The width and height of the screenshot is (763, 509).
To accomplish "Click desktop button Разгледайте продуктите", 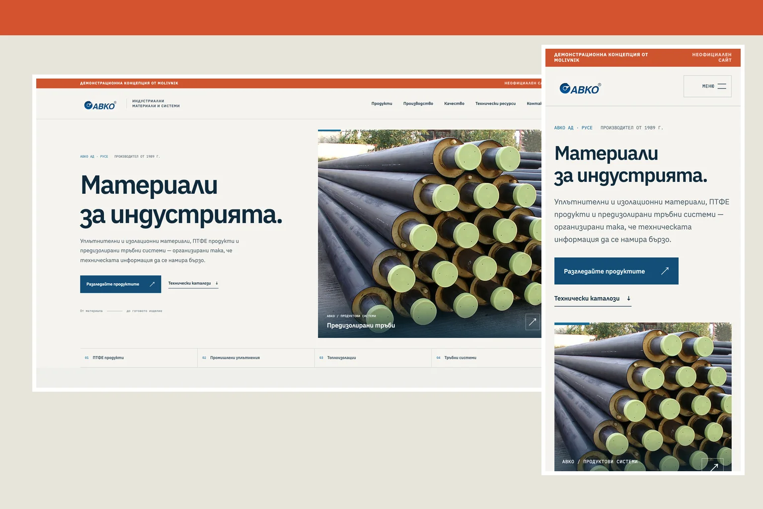I will pos(121,284).
